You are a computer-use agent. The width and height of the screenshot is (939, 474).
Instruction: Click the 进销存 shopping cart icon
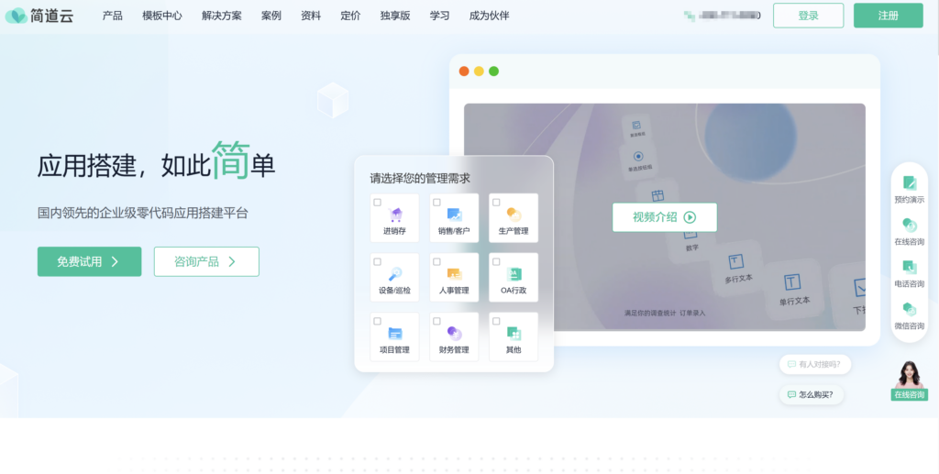pyautogui.click(x=394, y=215)
